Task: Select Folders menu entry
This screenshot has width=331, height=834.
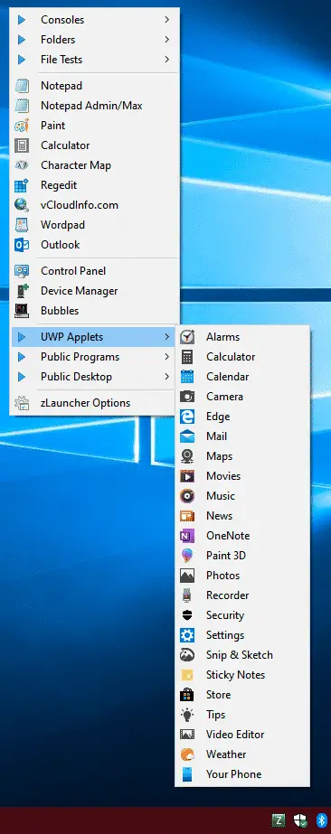Action: [93, 40]
